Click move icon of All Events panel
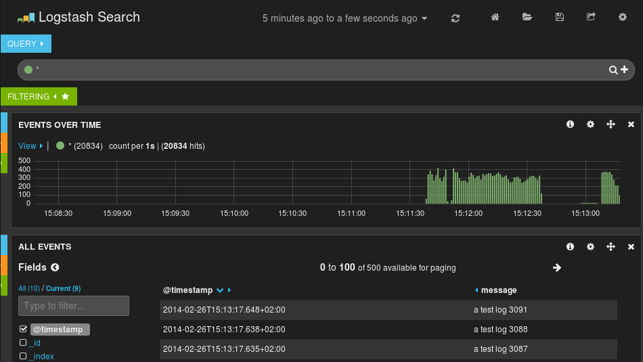The image size is (643, 362). tap(611, 246)
